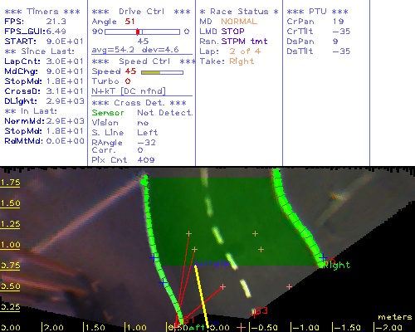Click the green Sensor label
The width and height of the screenshot is (415, 332).
[108, 113]
